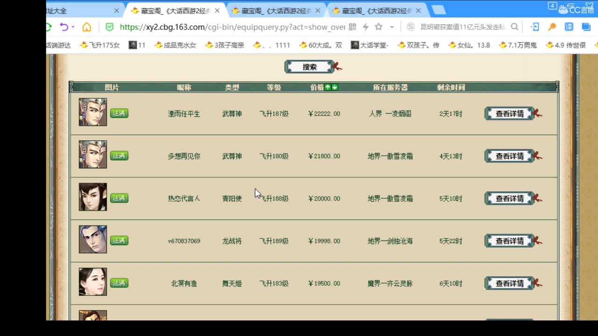Click 法满 badge in 北溟有渔 row
598x336 pixels.
click(119, 283)
